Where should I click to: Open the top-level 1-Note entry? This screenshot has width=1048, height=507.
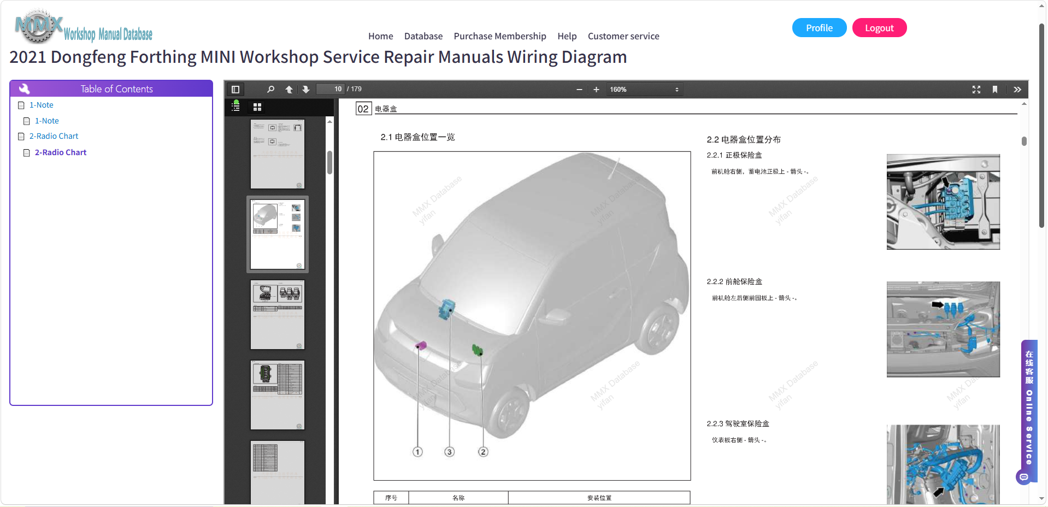pos(42,105)
